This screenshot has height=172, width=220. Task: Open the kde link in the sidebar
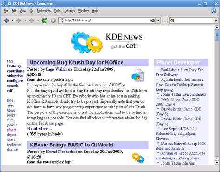click(10, 100)
